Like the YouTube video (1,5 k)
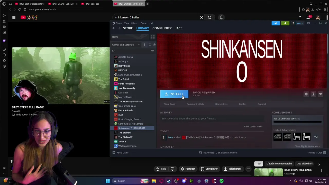Viewport: 329px width, 185px height. click(x=161, y=169)
